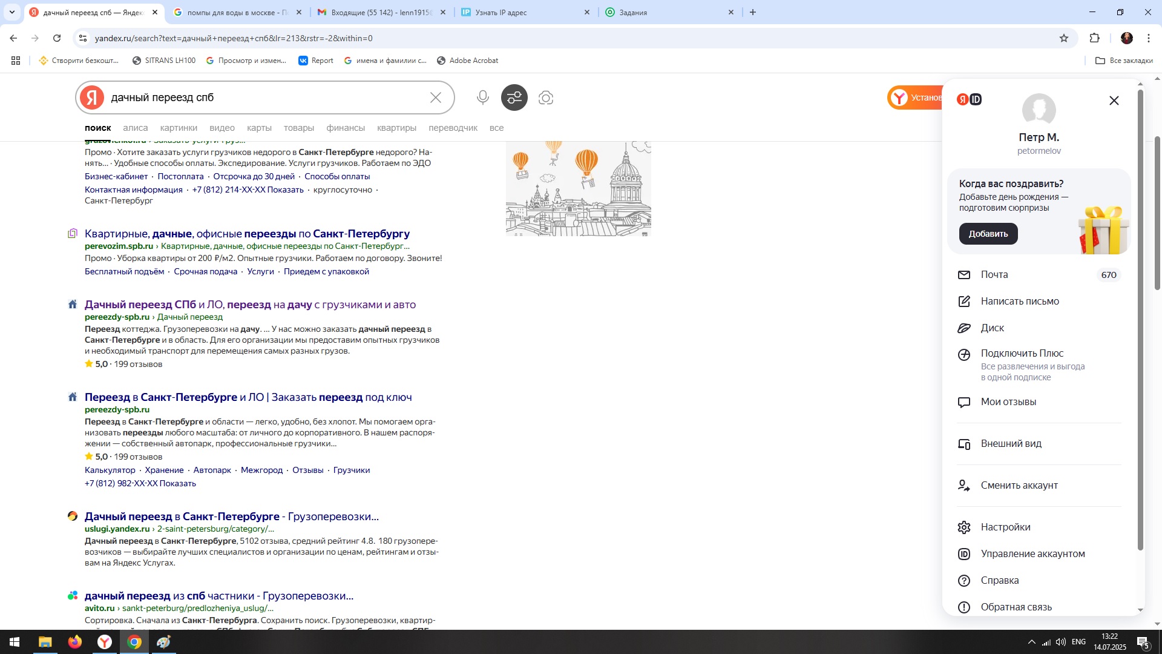This screenshot has height=654, width=1162.
Task: Close the Yandex ID account panel
Action: tap(1114, 101)
